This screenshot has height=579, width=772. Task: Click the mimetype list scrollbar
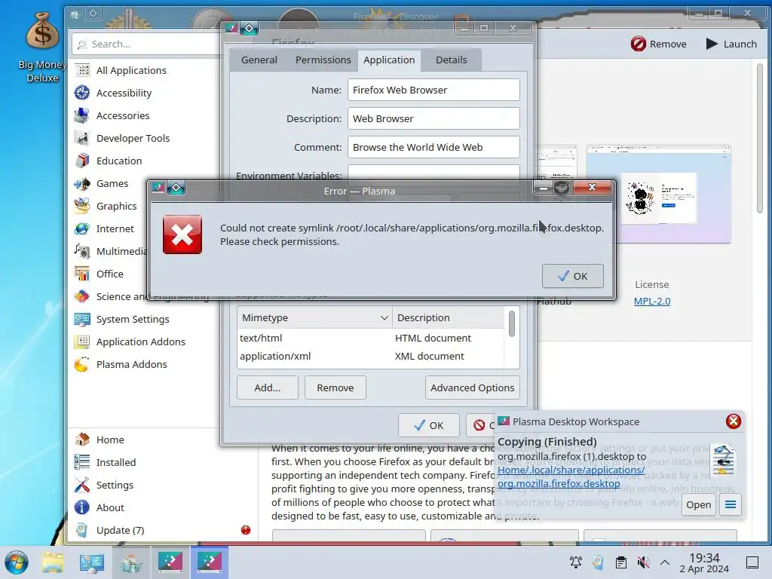point(512,323)
